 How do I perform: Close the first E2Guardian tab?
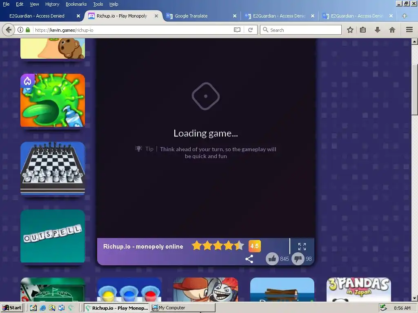point(78,16)
